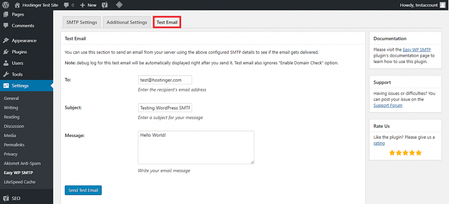Click the Appearance paintbrush icon
This screenshot has height=204, width=449.
click(x=6, y=41)
